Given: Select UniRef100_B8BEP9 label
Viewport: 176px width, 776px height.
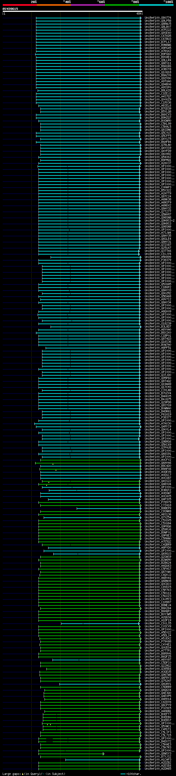Looking at the screenshot, I should pos(158,508).
